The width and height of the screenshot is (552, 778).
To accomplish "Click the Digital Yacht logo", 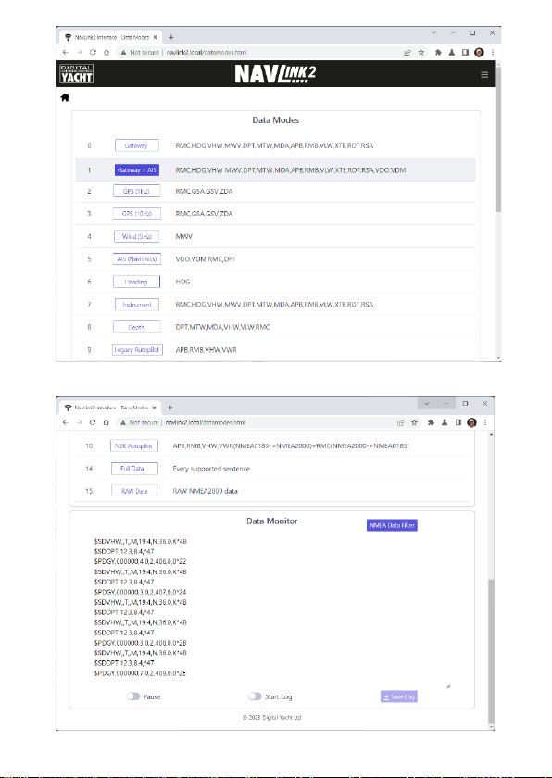I will (77, 74).
